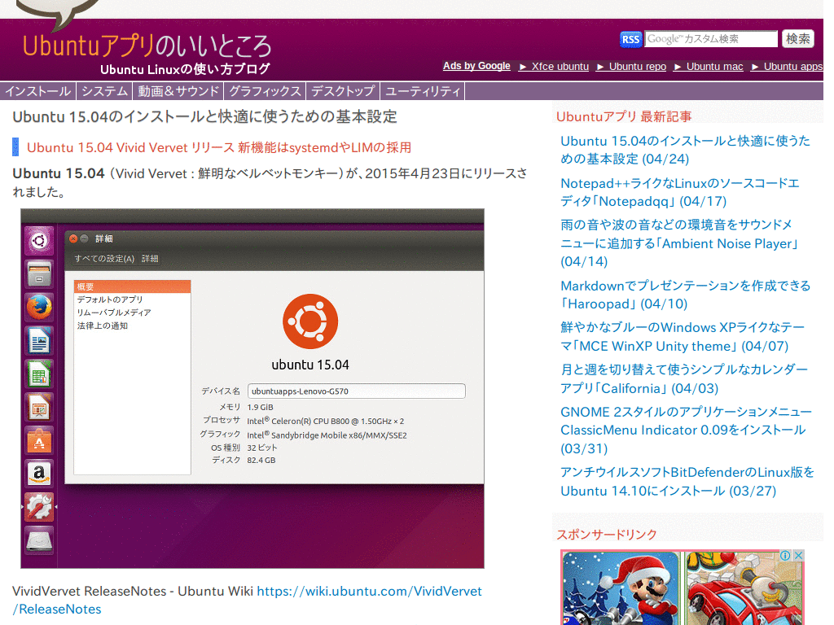Click the 詳細 breadcrumb button in toolbar
The height and width of the screenshot is (625, 834).
tap(150, 259)
